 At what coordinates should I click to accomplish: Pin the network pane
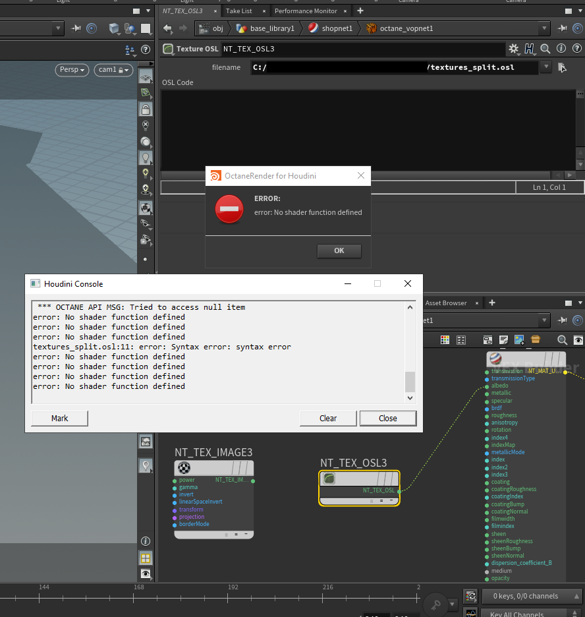tap(562, 320)
